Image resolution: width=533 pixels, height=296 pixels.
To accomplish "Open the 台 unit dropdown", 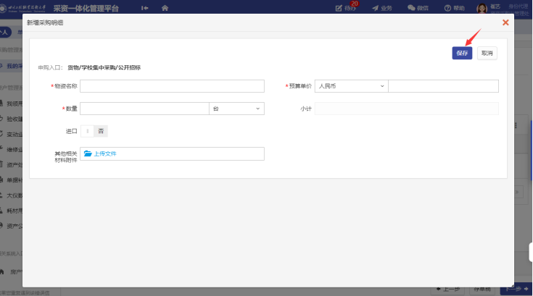I will (236, 109).
